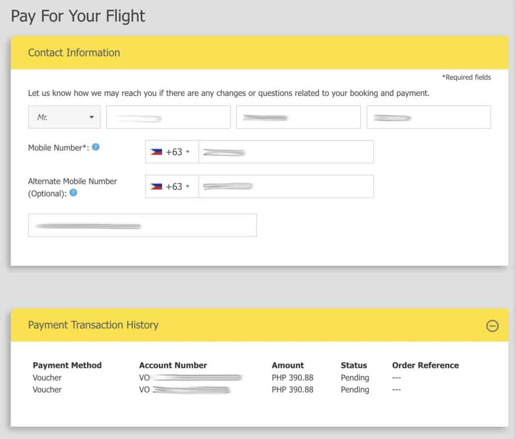Image resolution: width=516 pixels, height=439 pixels.
Task: Click the Order Reference column header
Action: coord(425,365)
